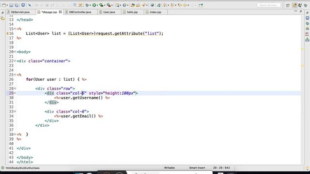
Task: Click on "user.getEmail()" in line 34
Action: [78, 116]
